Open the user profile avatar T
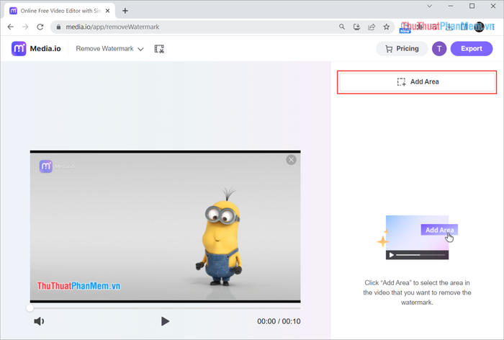This screenshot has width=504, height=340. 439,48
